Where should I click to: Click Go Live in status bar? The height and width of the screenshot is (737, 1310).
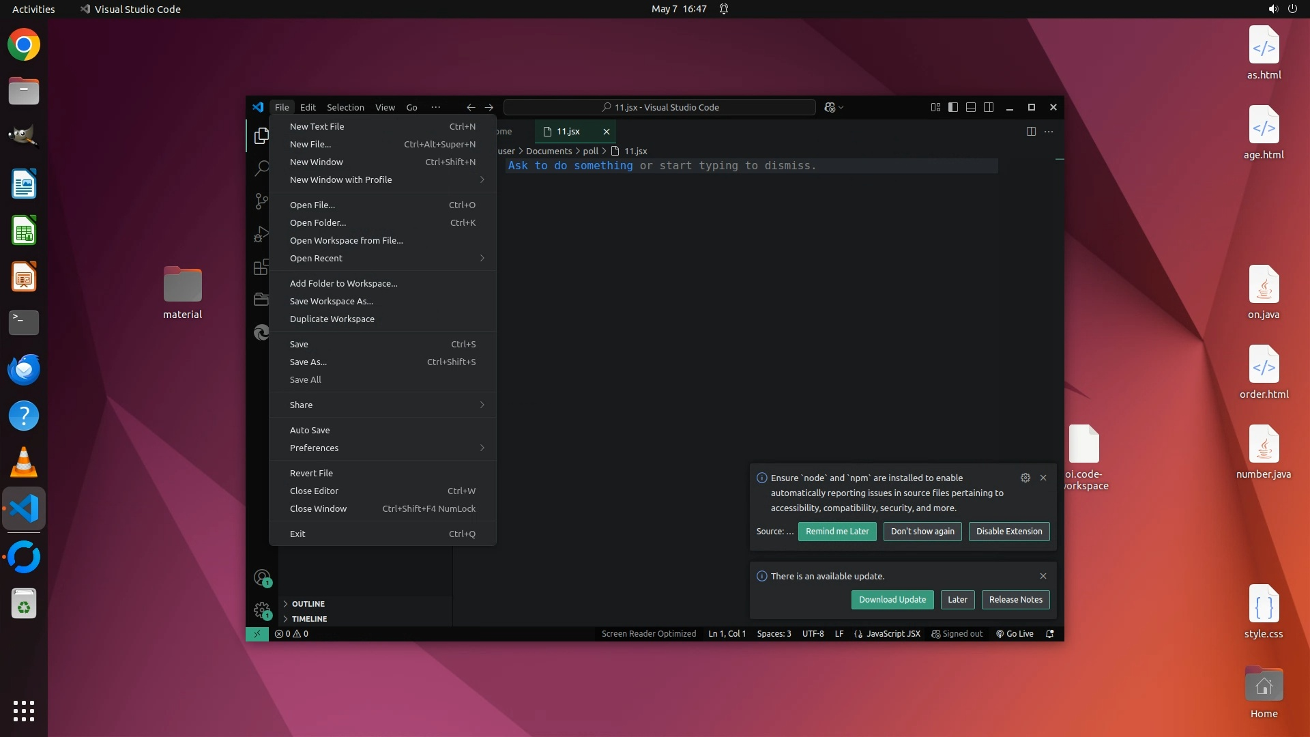point(1015,634)
